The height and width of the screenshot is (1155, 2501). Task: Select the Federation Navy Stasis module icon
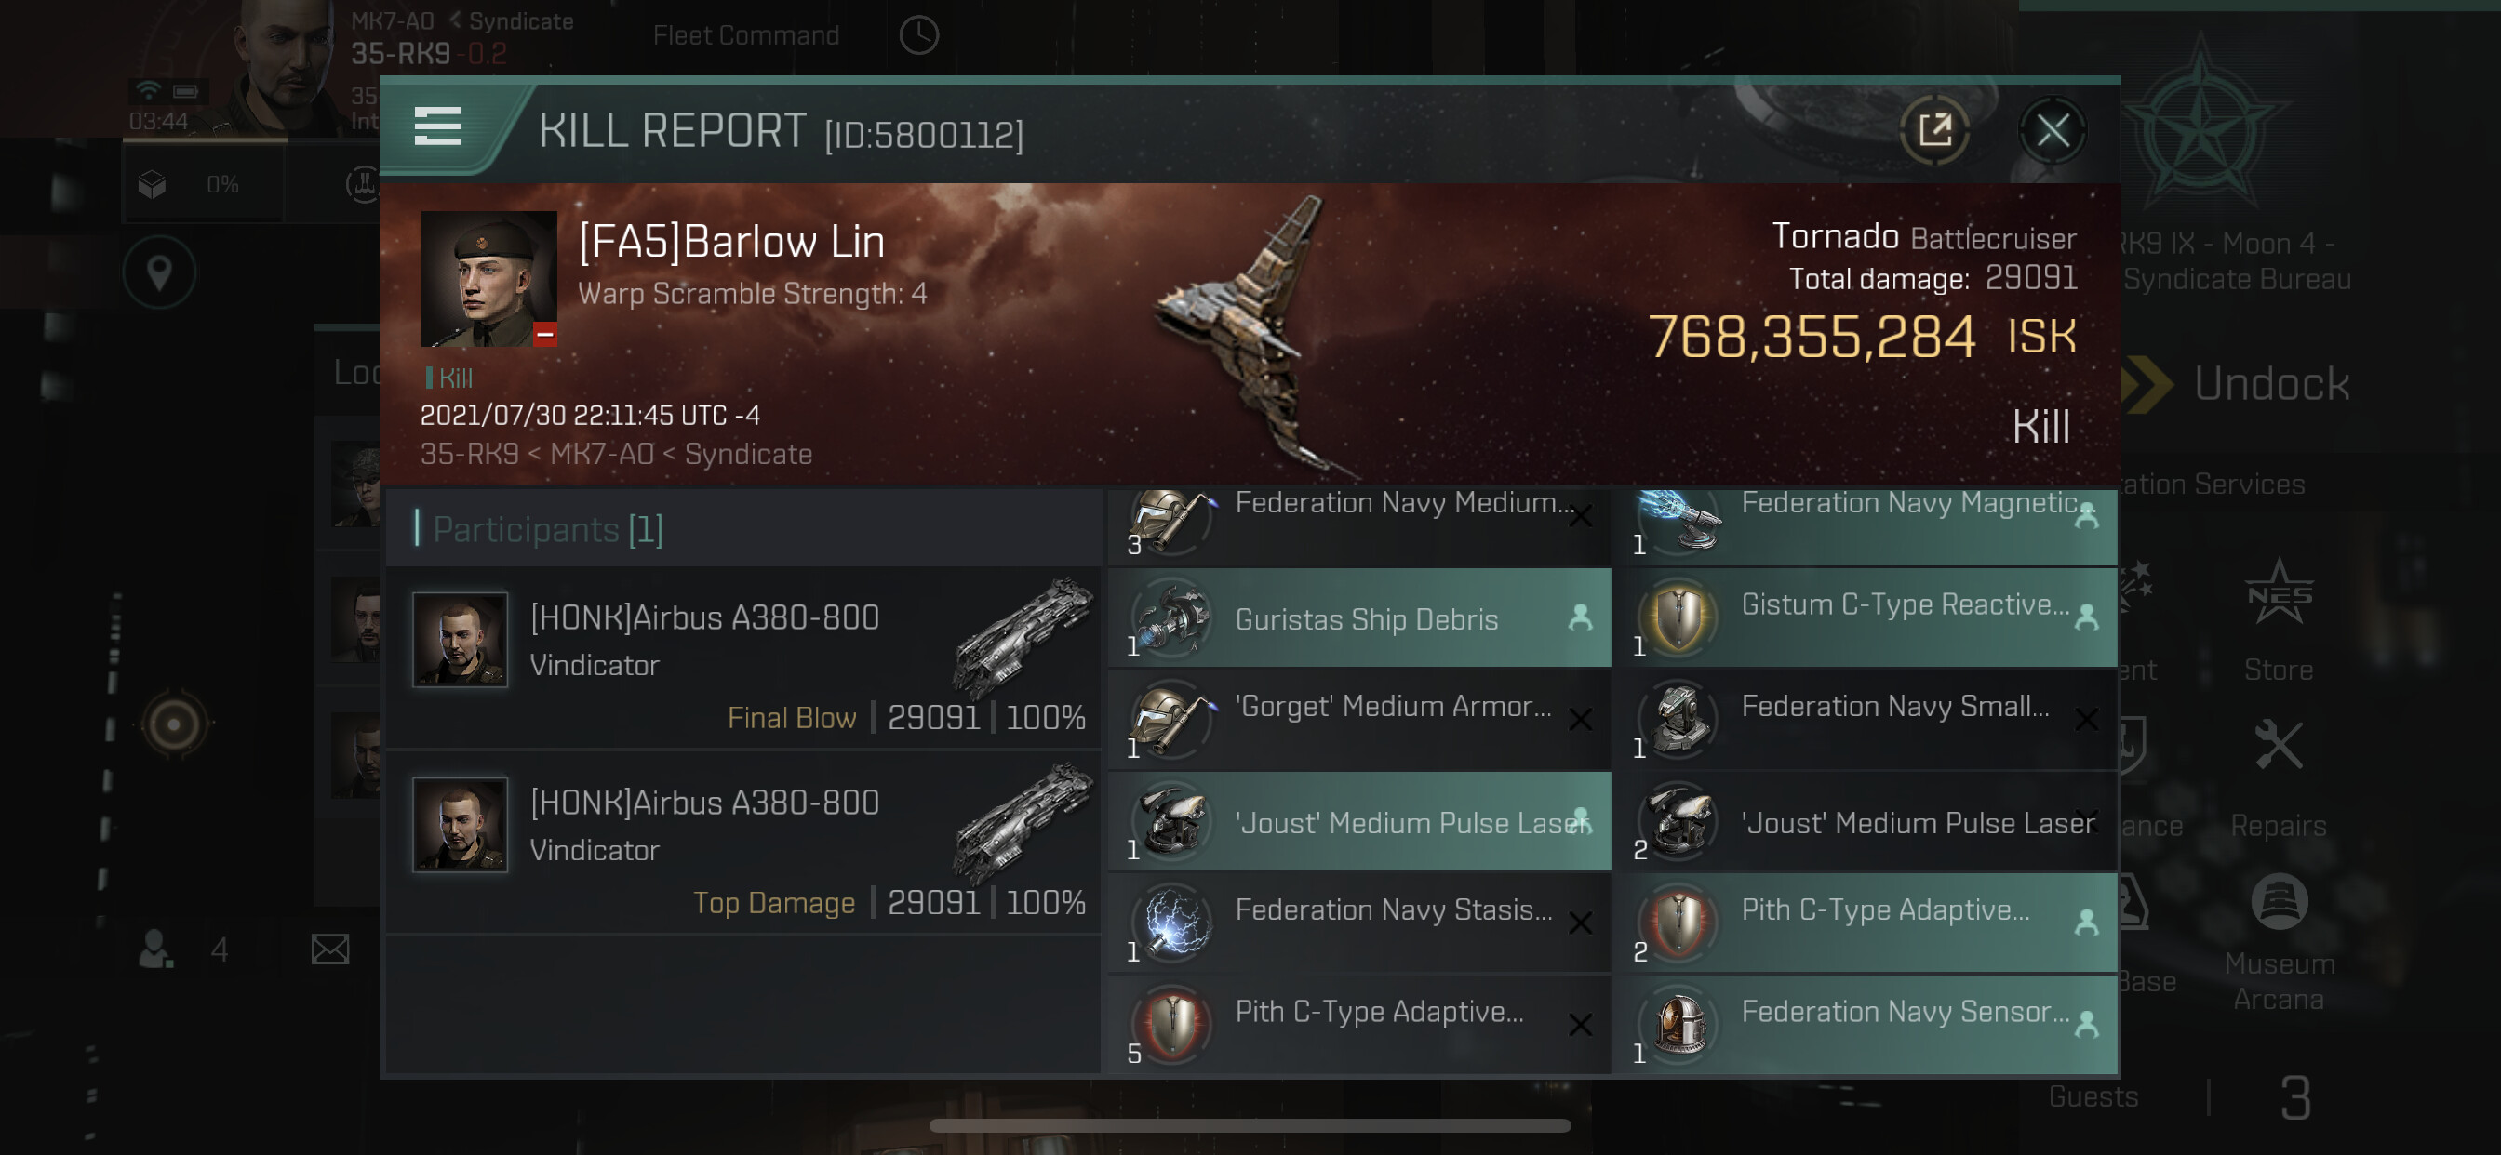1171,923
